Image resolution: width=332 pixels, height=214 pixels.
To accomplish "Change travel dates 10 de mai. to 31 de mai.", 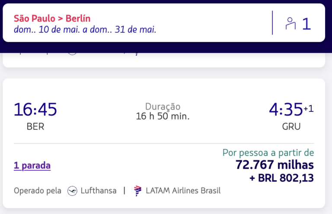I will tap(85, 30).
